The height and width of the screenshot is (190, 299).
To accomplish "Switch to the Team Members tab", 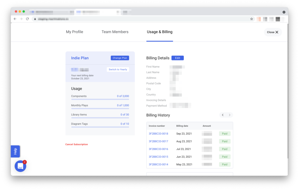I will pyautogui.click(x=115, y=32).
